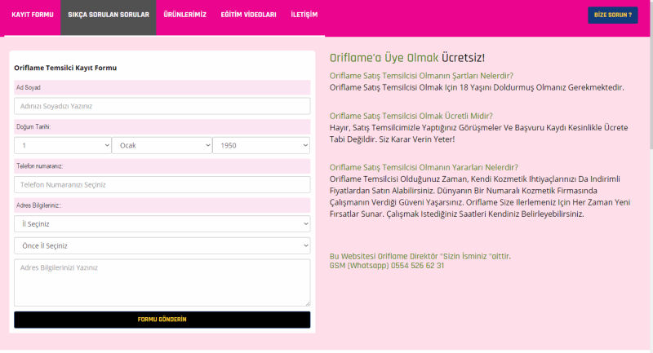Image resolution: width=653 pixels, height=353 pixels.
Task: Click the Oriflame'a Üye Olmak Ücretsiz heading
Action: click(x=406, y=58)
